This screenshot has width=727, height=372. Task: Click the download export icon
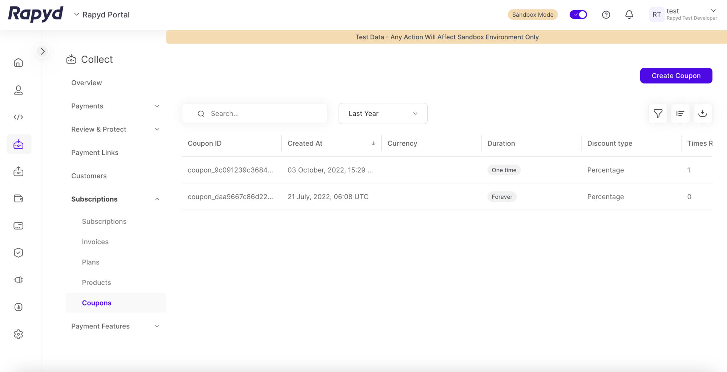[702, 114]
